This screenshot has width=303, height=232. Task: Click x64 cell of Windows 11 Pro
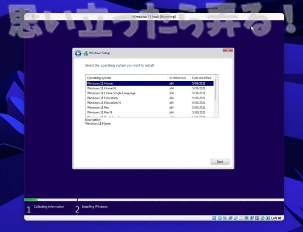172,108
